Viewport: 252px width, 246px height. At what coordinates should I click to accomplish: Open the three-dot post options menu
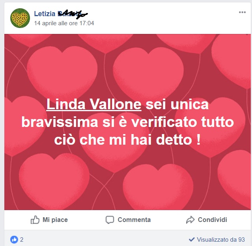click(x=242, y=12)
